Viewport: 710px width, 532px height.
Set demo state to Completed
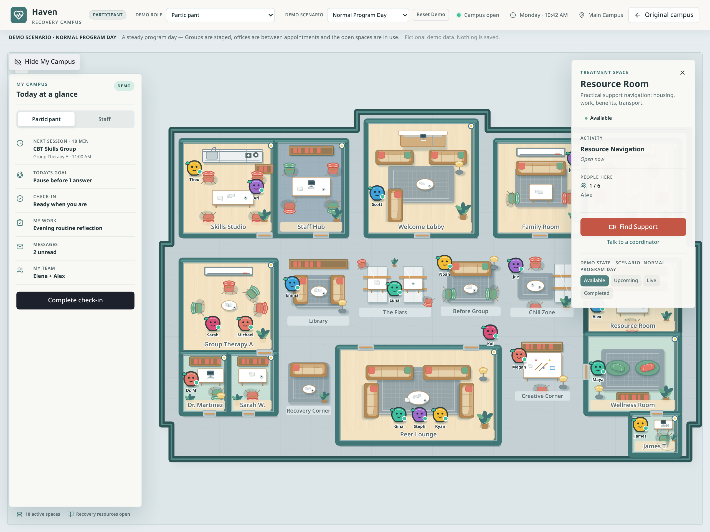(596, 293)
